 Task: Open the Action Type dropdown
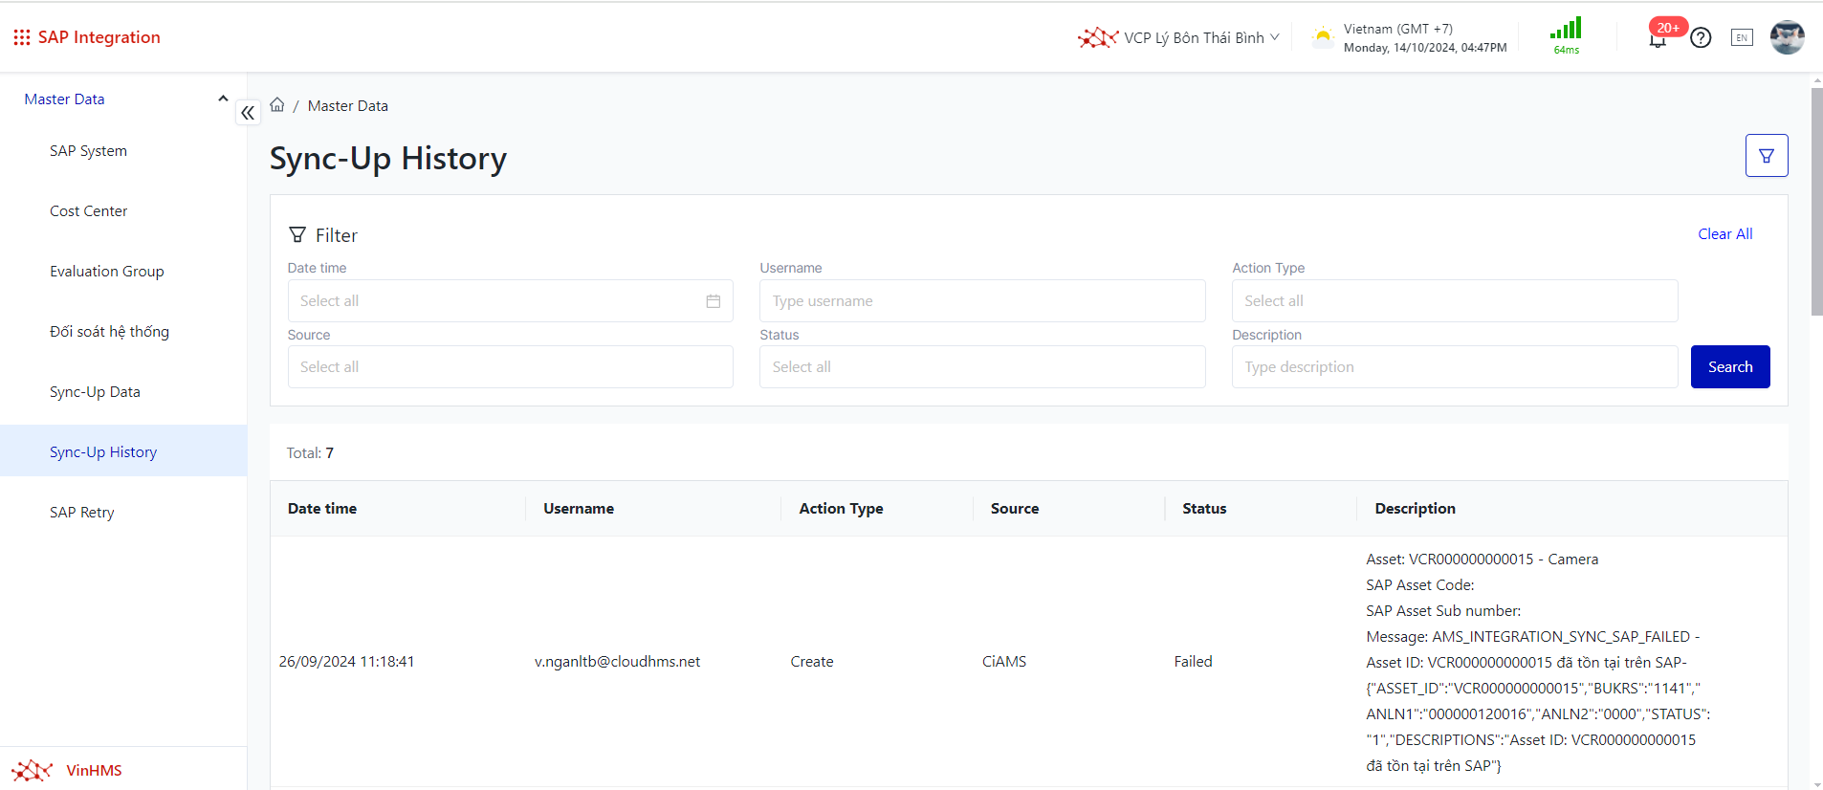click(1454, 301)
